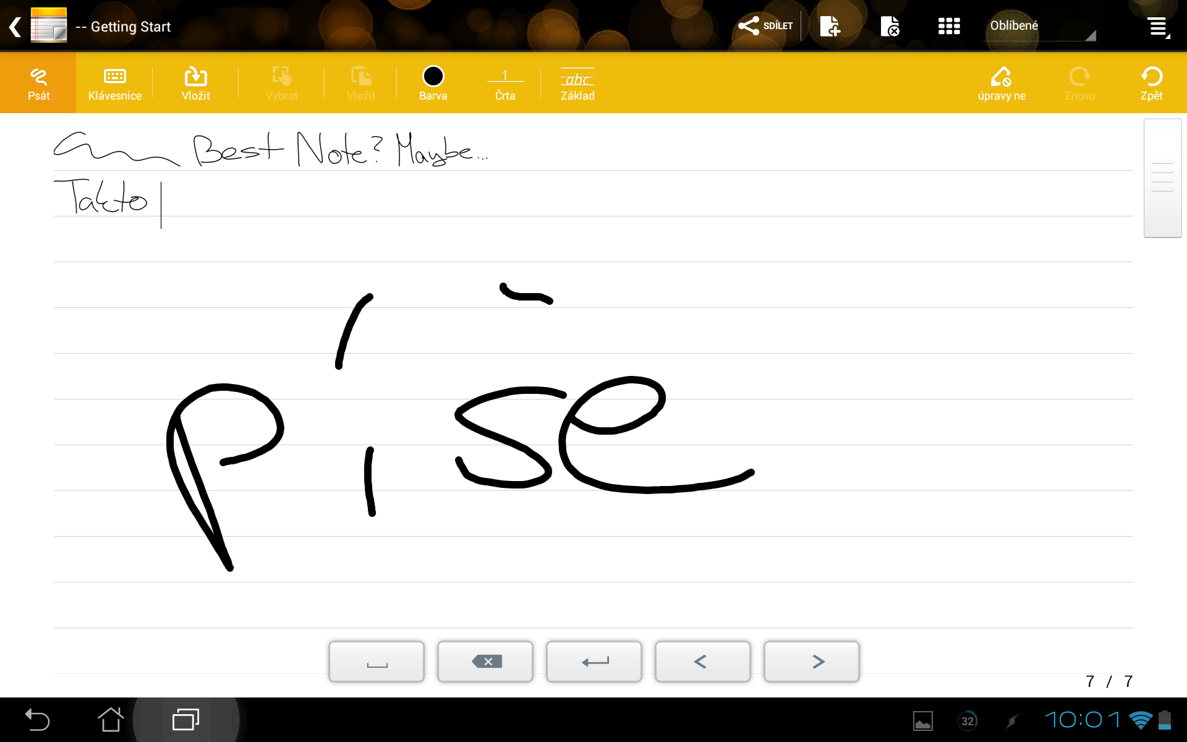Tap the greyed-out Vložit paste button
This screenshot has width=1187, height=742.
click(361, 83)
